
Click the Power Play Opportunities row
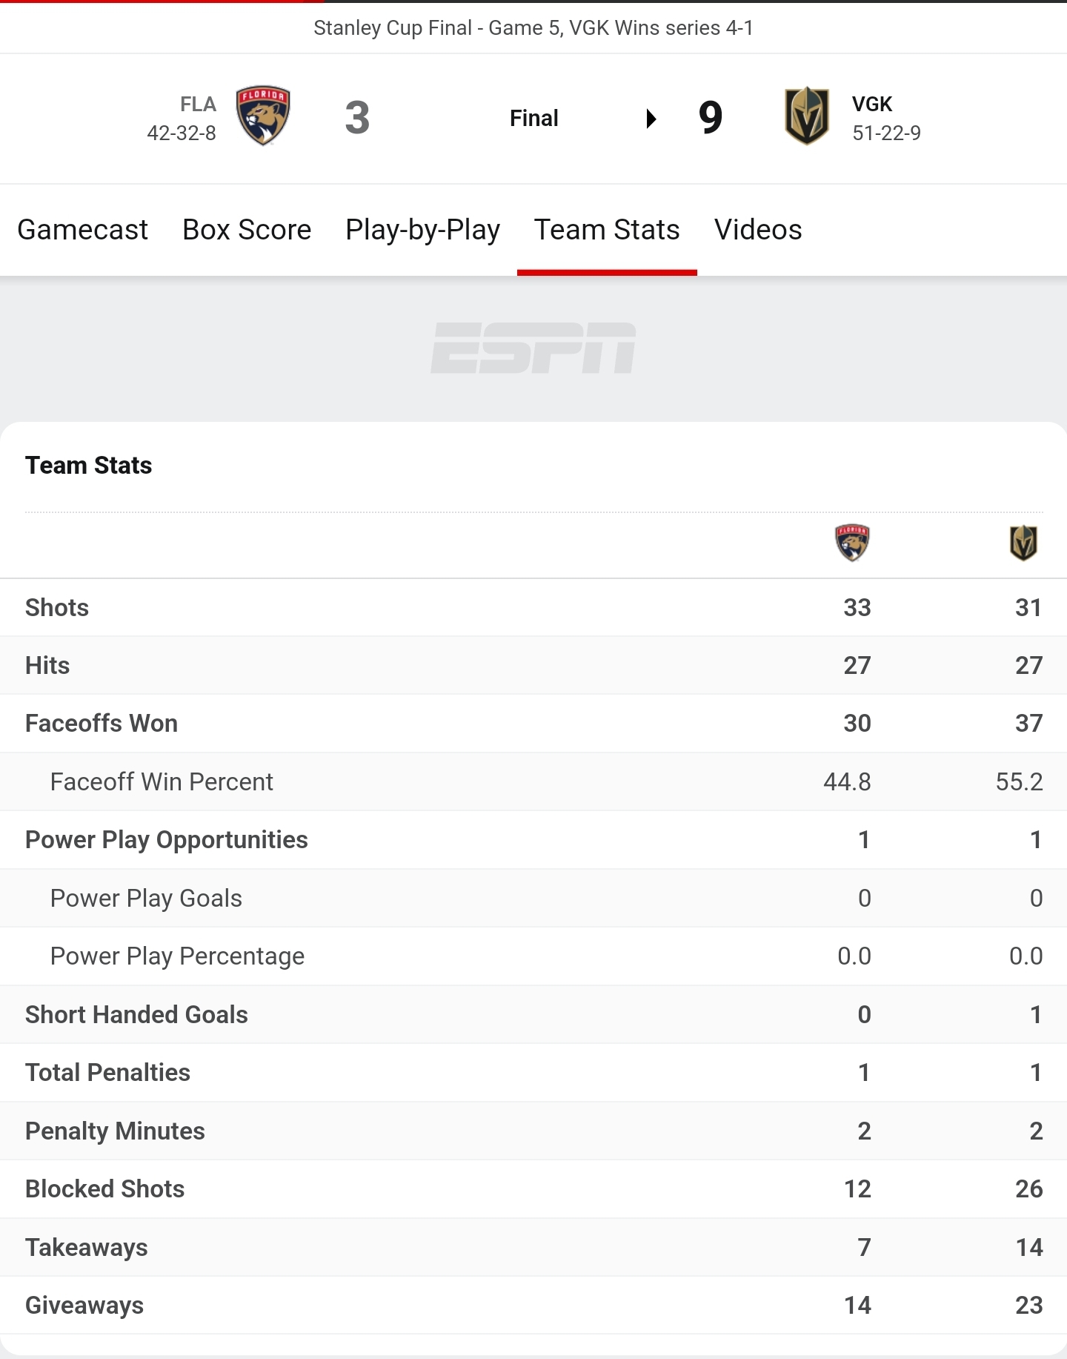point(533,839)
